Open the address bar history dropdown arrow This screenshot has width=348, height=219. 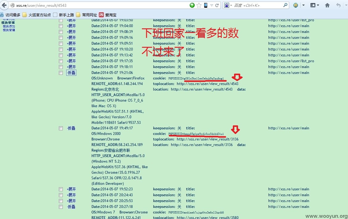[212, 5]
